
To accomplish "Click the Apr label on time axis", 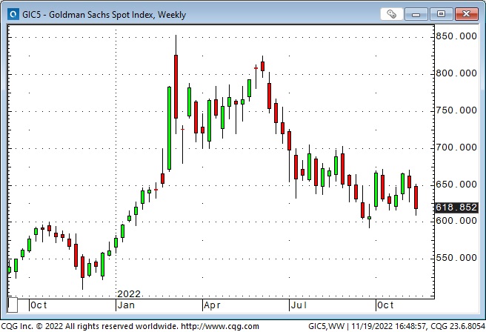I will (x=213, y=305).
